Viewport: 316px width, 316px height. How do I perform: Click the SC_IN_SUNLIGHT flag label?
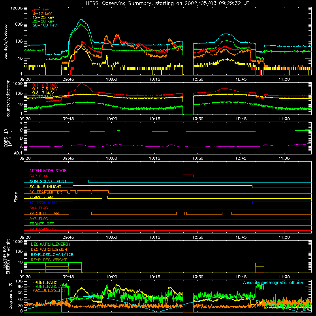point(45,186)
